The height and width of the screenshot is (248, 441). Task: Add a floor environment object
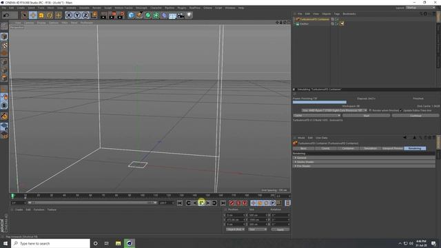pos(172,15)
